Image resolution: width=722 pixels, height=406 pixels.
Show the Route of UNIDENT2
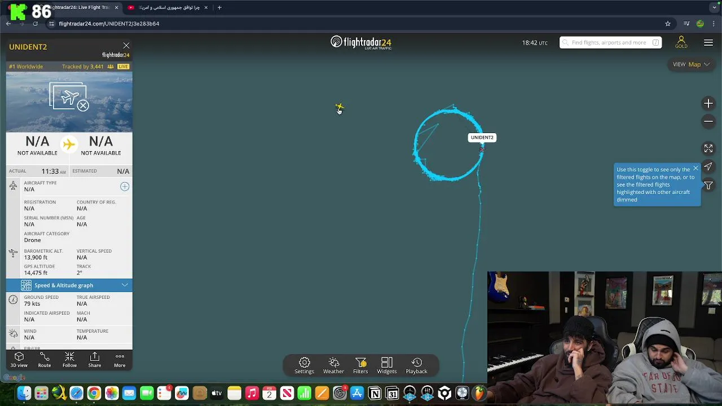point(44,360)
